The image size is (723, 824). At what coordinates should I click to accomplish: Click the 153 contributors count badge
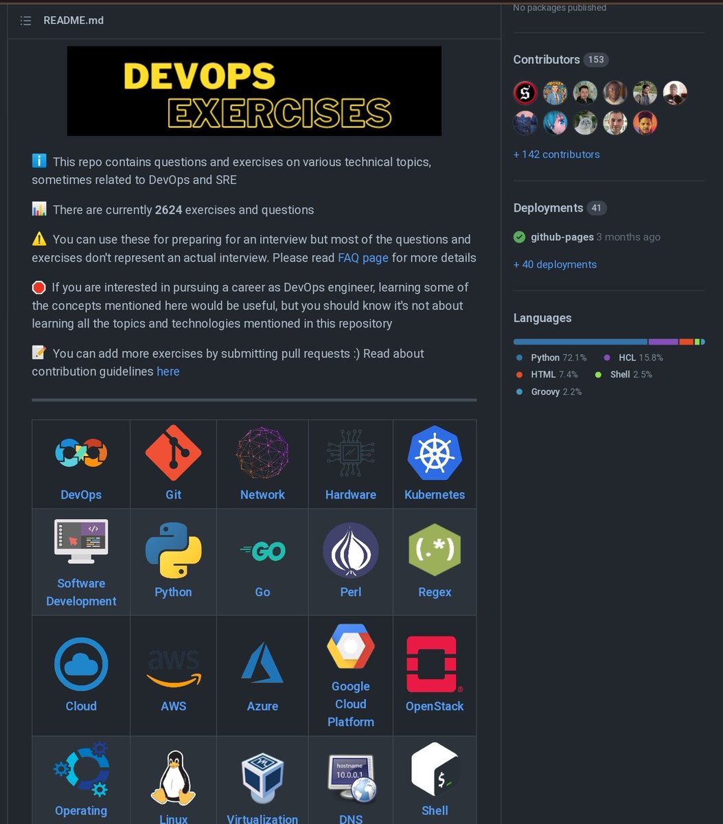coord(596,60)
